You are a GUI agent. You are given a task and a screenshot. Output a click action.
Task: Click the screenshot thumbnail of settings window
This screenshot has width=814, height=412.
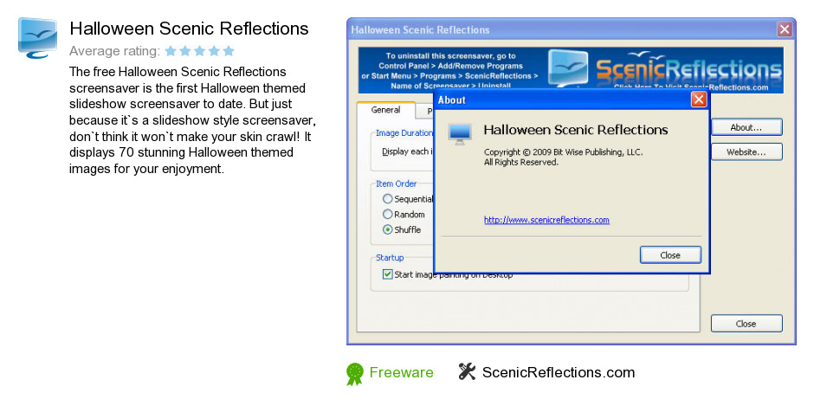571,182
